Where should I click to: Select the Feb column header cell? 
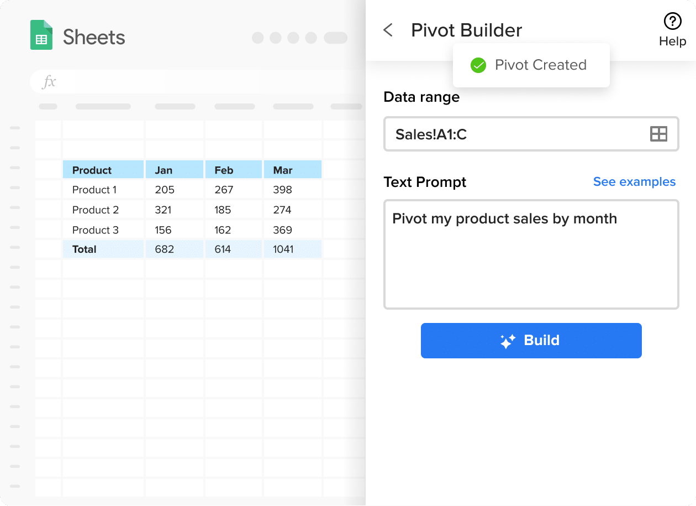tap(233, 169)
